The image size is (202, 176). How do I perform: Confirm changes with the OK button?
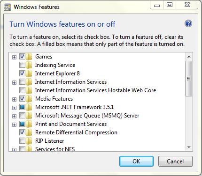coord(136,161)
